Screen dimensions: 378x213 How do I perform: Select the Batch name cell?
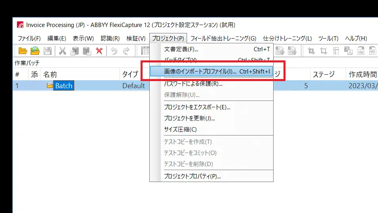click(64, 85)
